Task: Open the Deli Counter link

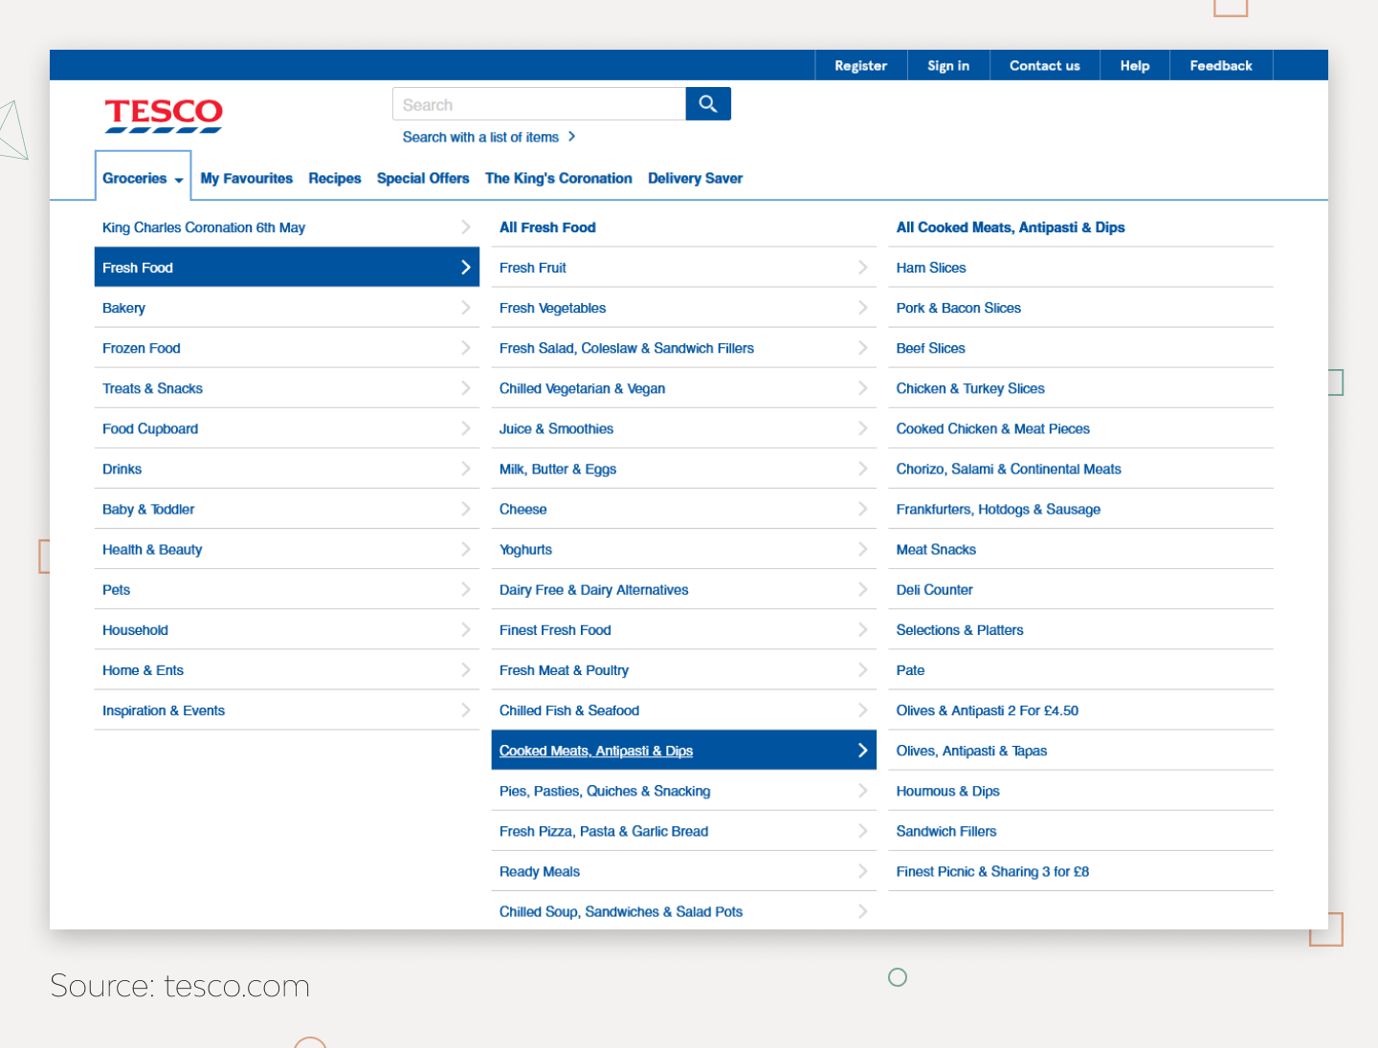Action: [935, 590]
